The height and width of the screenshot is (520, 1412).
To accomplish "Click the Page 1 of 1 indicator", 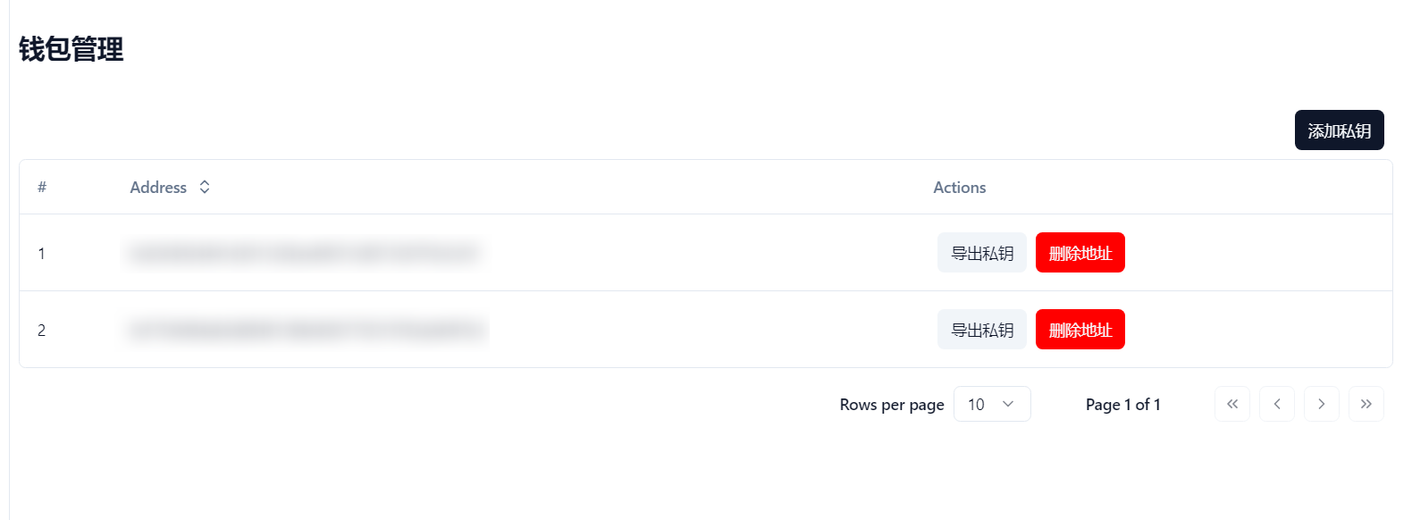I will click(x=1123, y=404).
